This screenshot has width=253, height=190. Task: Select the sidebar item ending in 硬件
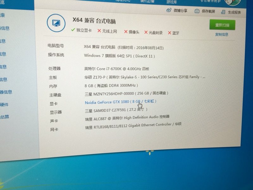[4, 105]
